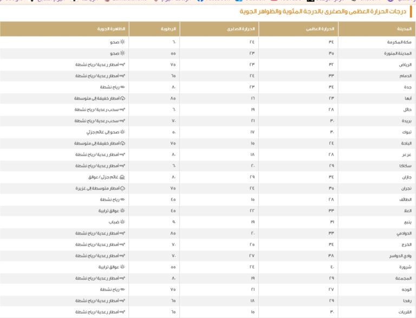Select the city name وادي الدواسر

pyautogui.click(x=400, y=256)
